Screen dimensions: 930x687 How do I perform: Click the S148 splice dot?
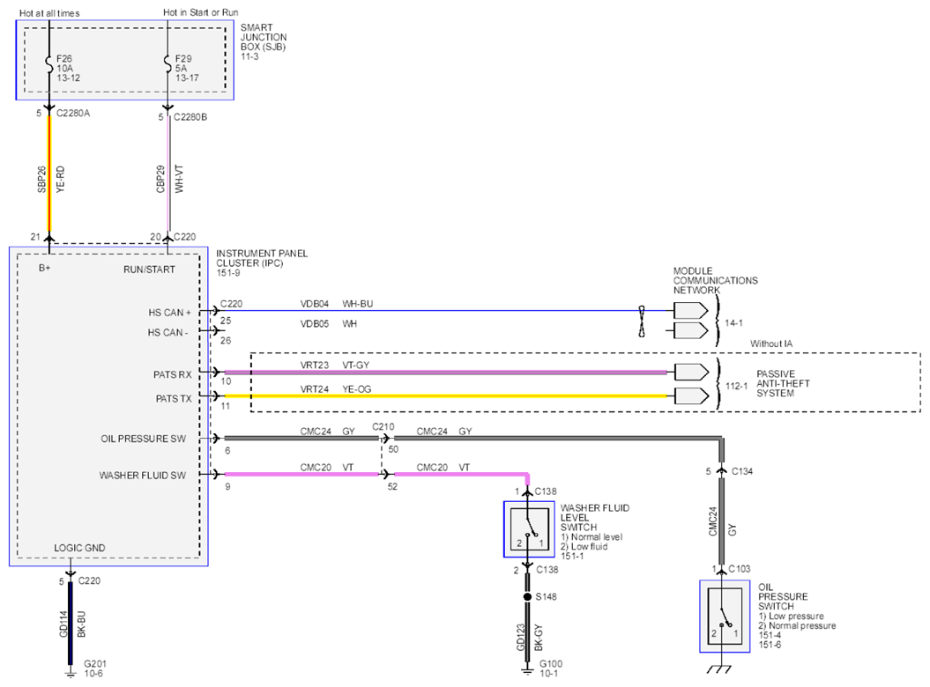(x=527, y=596)
